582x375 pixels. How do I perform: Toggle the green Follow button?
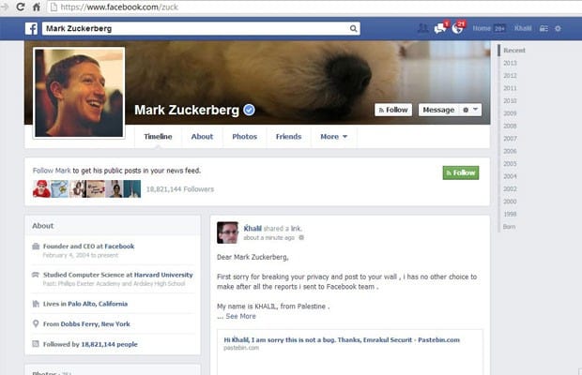tap(461, 172)
